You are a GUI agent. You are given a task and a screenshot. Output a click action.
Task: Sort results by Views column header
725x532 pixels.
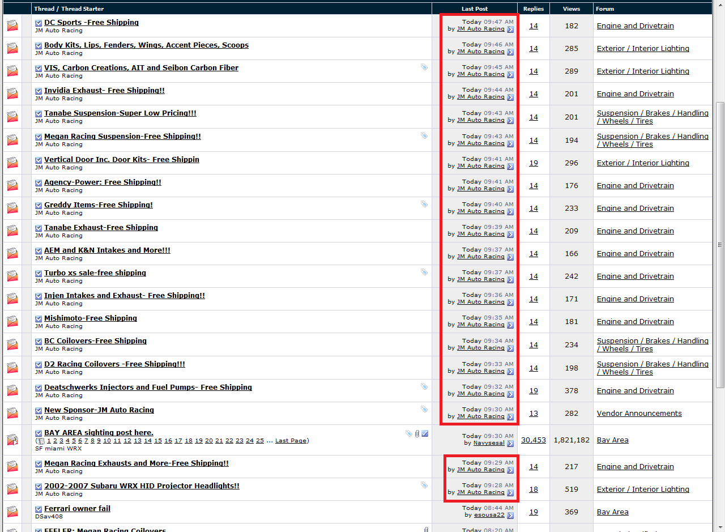pos(572,8)
